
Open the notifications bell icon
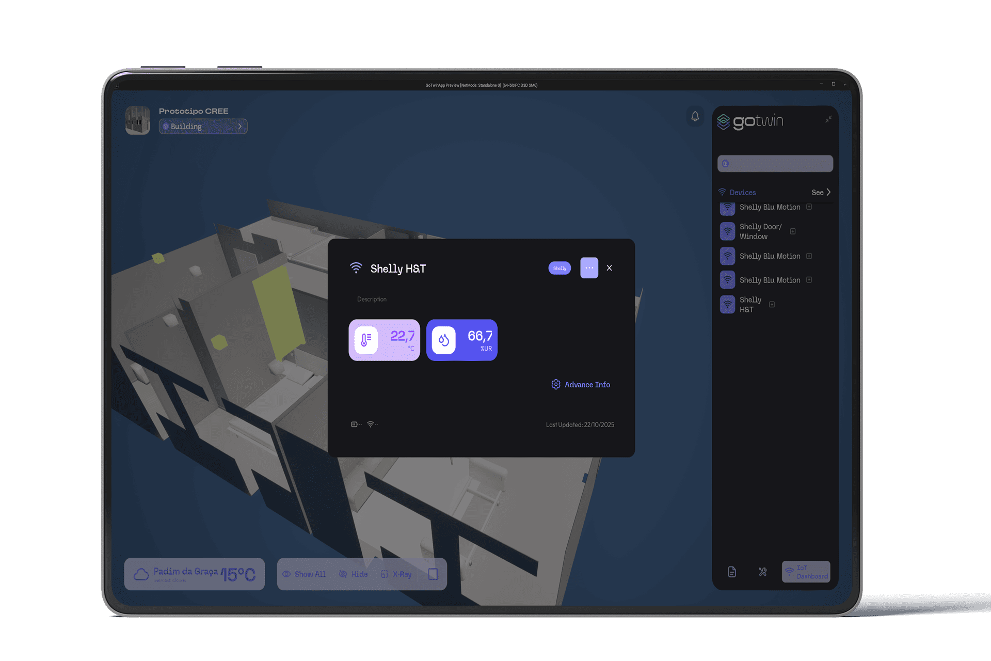[695, 117]
